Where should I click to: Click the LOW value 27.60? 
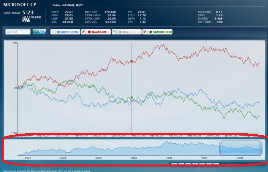click(x=69, y=18)
